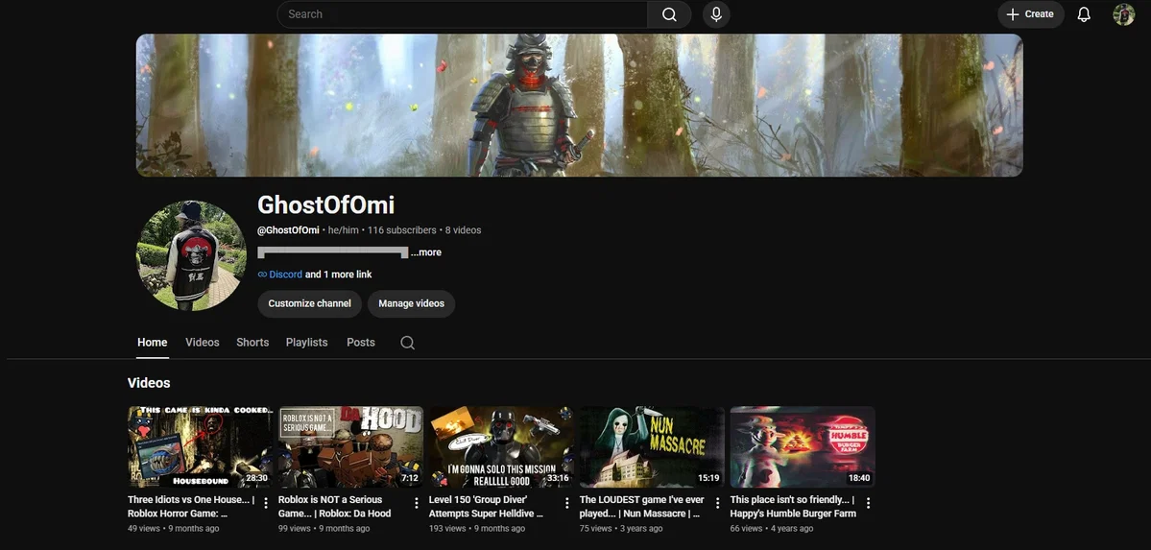Focus the Search input field
The image size is (1151, 550).
point(463,14)
